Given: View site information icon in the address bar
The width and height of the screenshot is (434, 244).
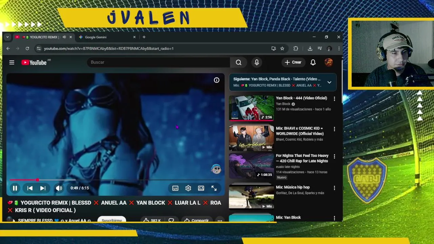Looking at the screenshot, I should tap(39, 48).
